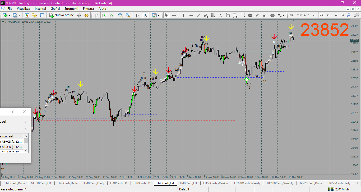
Task: Open the Strumenti menu
Action: click(71, 9)
